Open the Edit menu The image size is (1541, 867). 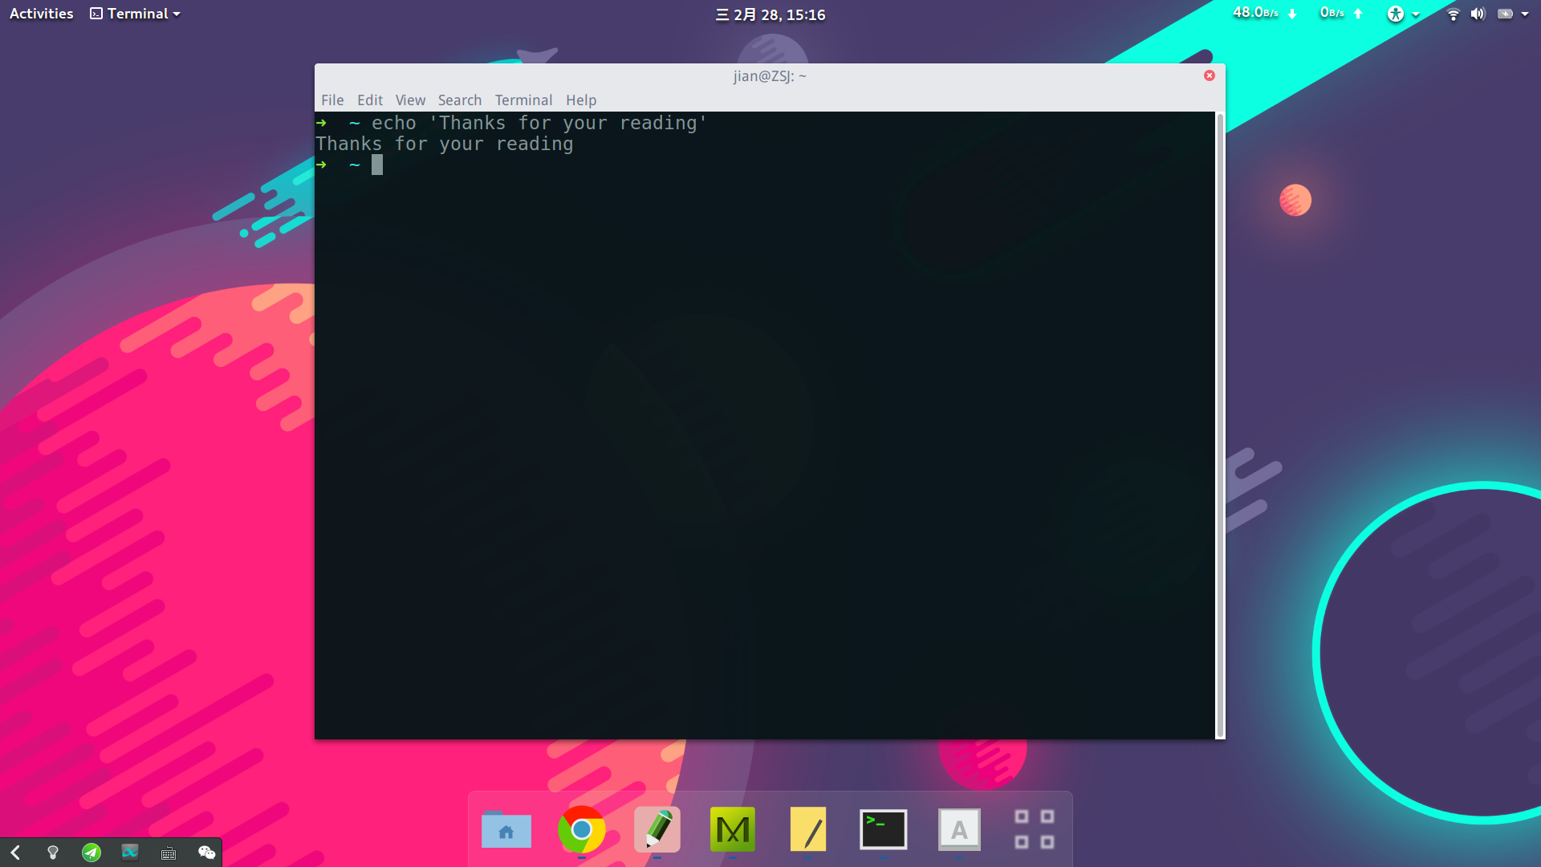pyautogui.click(x=370, y=100)
